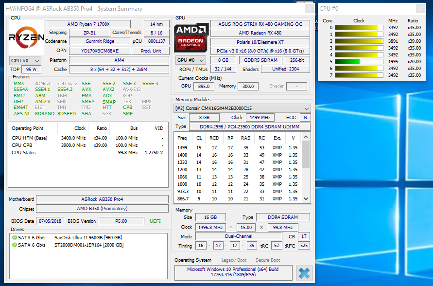Close System Summary with blue X button
This screenshot has width=433, height=286.
click(304, 273)
